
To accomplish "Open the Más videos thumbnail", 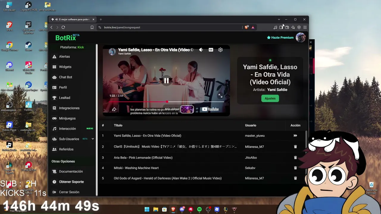I will click(187, 109).
